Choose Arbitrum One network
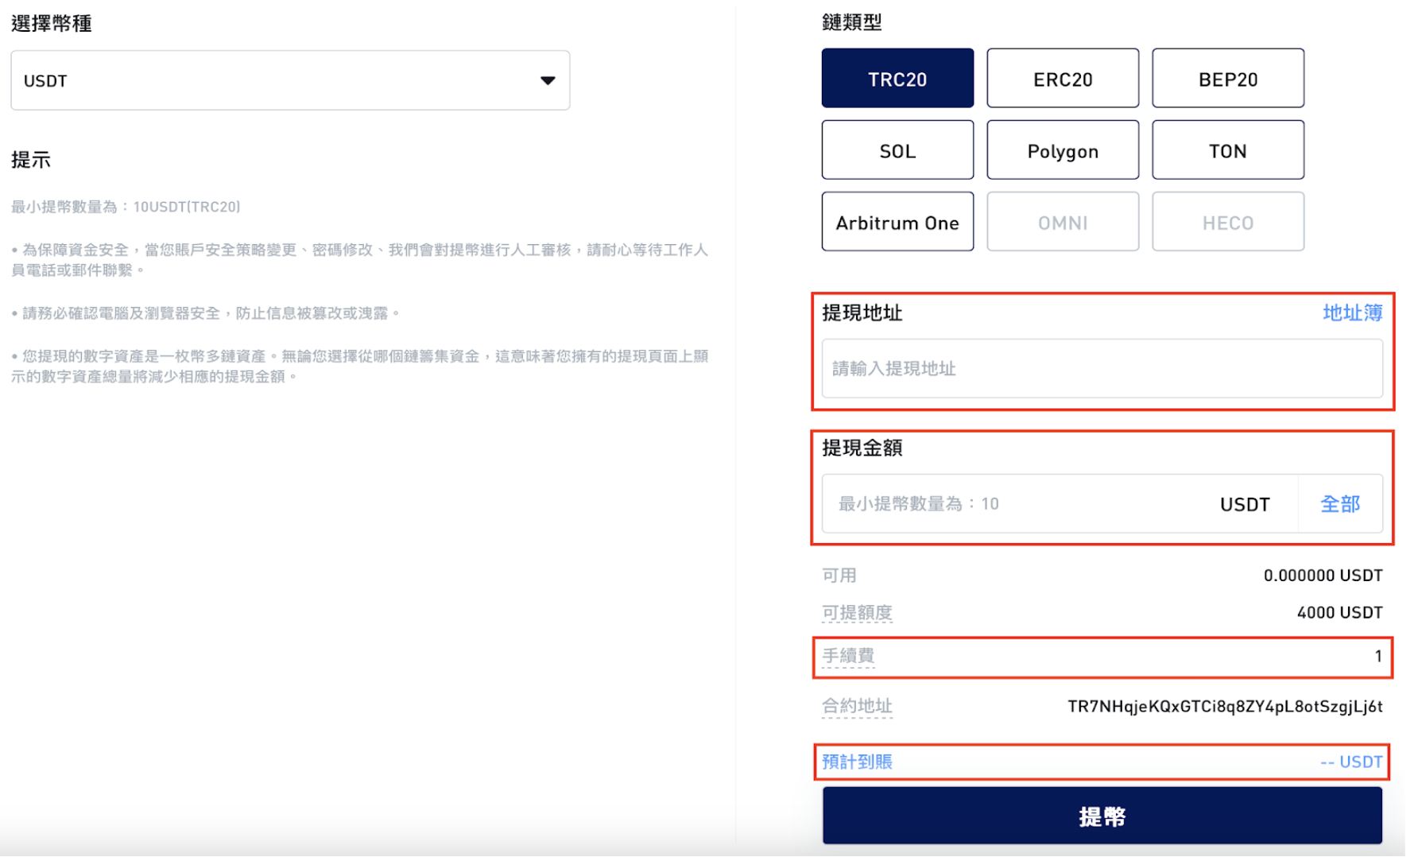The image size is (1418, 857). tap(897, 222)
